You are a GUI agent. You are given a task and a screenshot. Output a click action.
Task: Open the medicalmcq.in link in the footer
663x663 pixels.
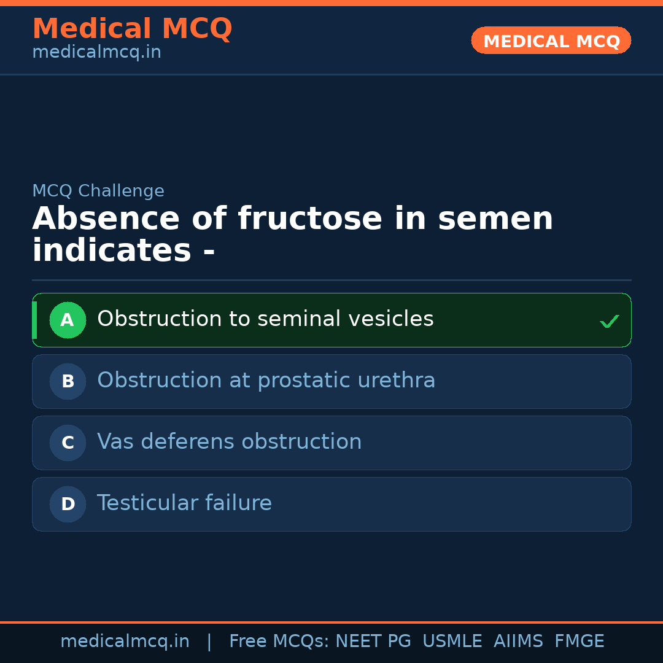[125, 642]
